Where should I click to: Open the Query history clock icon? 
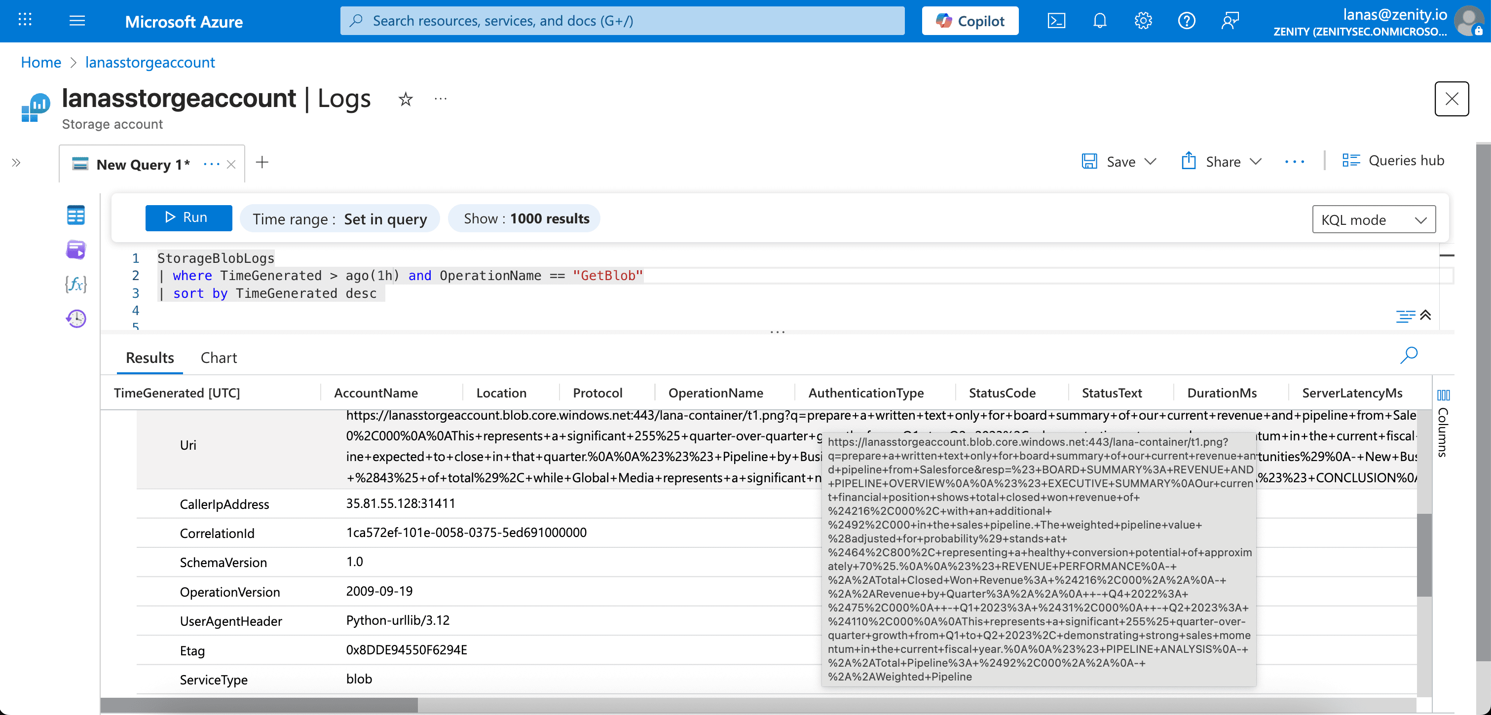point(76,318)
